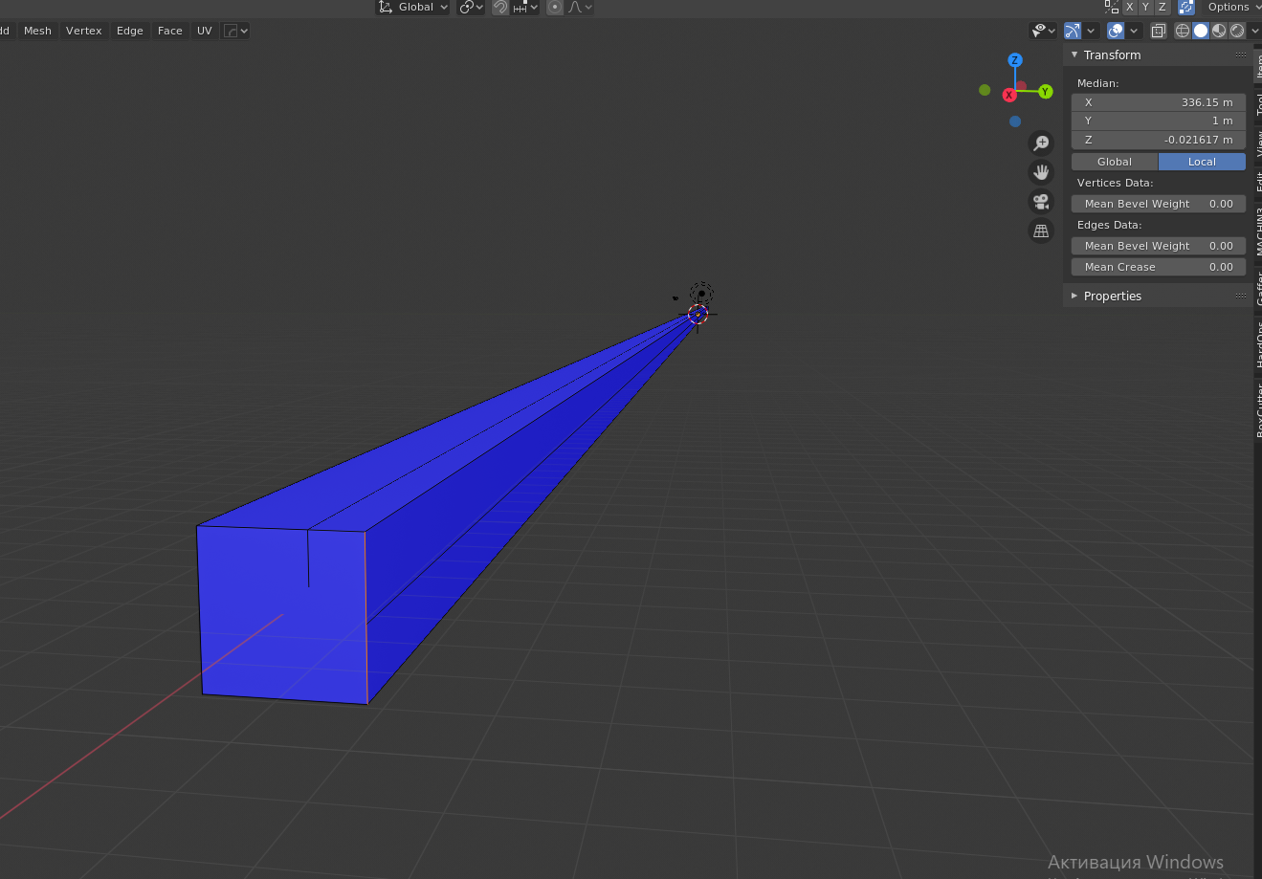Screen dimensions: 1262x879
Task: Open overlays settings dropdown arrow
Action: pos(1134,31)
